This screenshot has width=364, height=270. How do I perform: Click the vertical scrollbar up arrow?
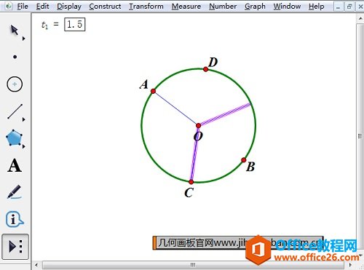click(x=360, y=18)
